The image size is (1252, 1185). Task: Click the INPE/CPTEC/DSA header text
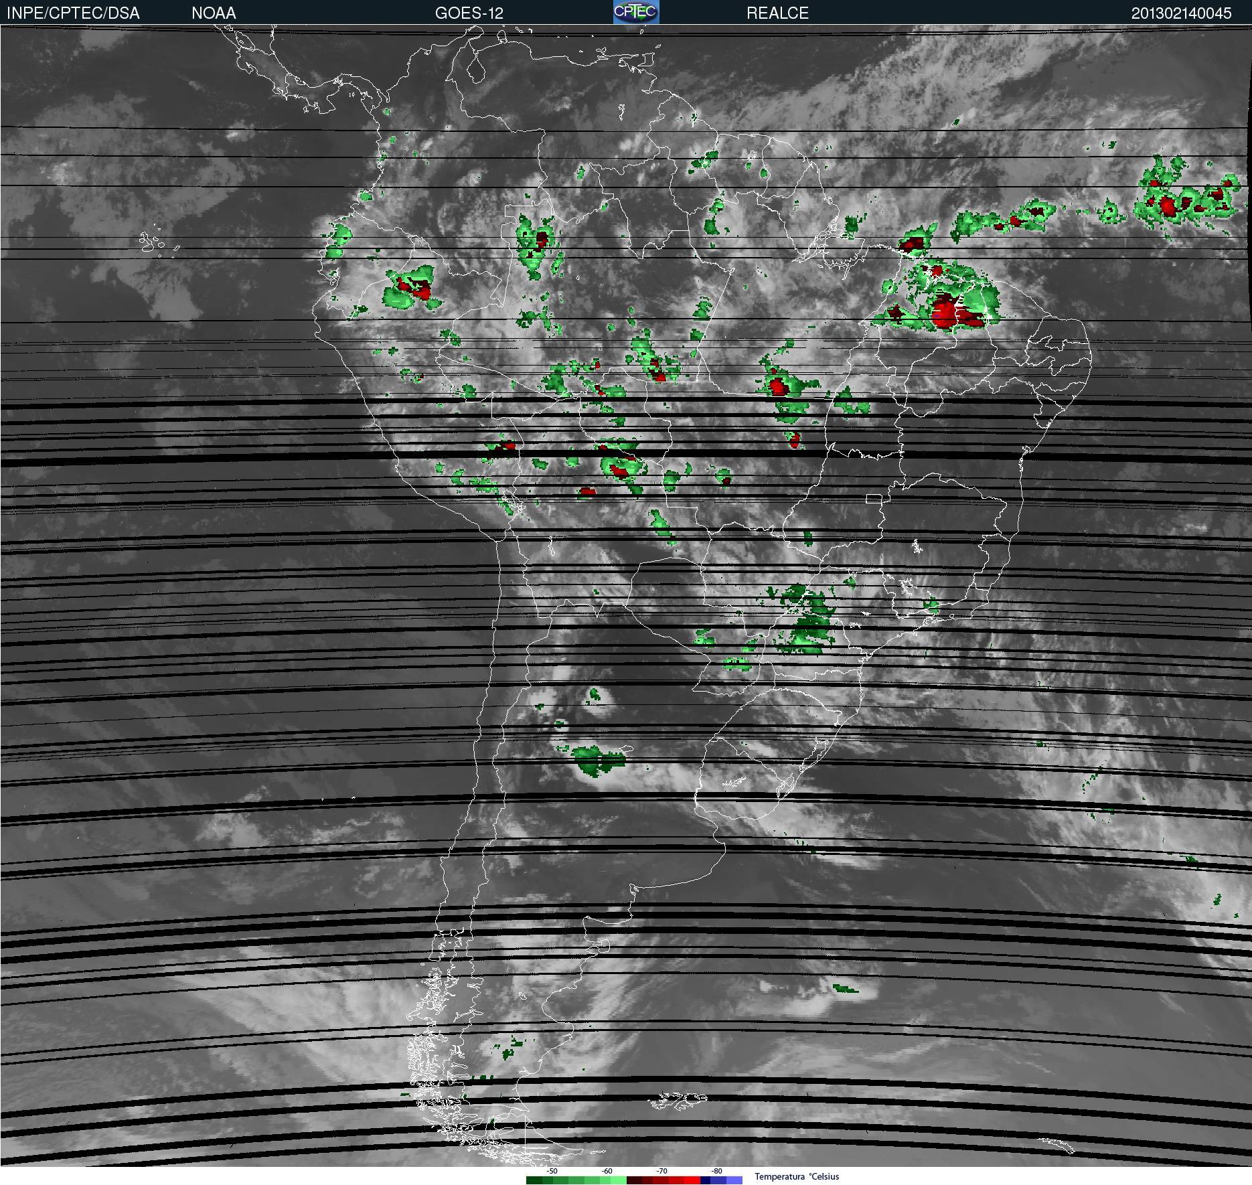tap(73, 13)
